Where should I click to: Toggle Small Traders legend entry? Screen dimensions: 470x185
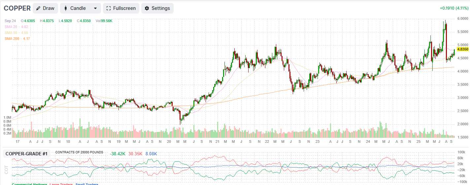(x=87, y=184)
